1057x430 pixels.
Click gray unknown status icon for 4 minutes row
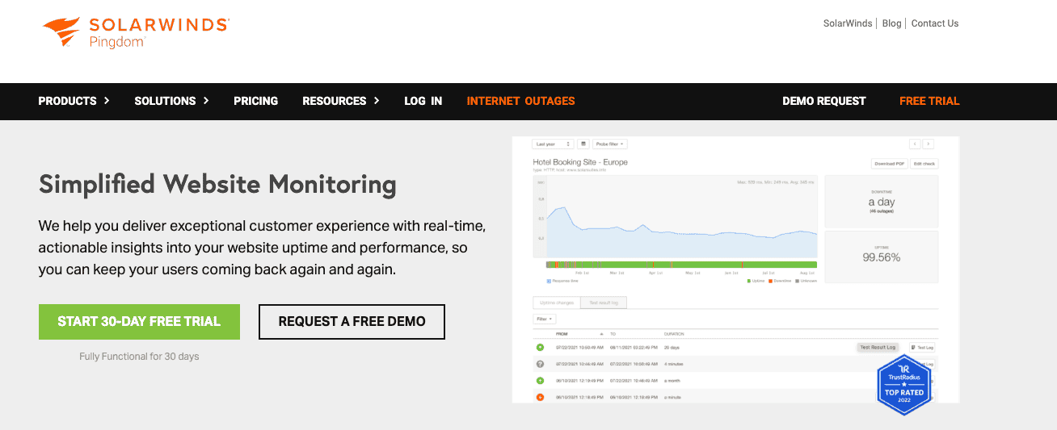(x=540, y=364)
